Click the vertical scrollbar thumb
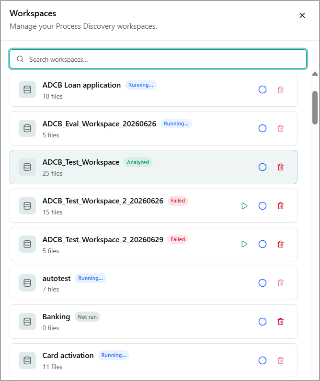Image resolution: width=320 pixels, height=381 pixels. tap(315, 108)
